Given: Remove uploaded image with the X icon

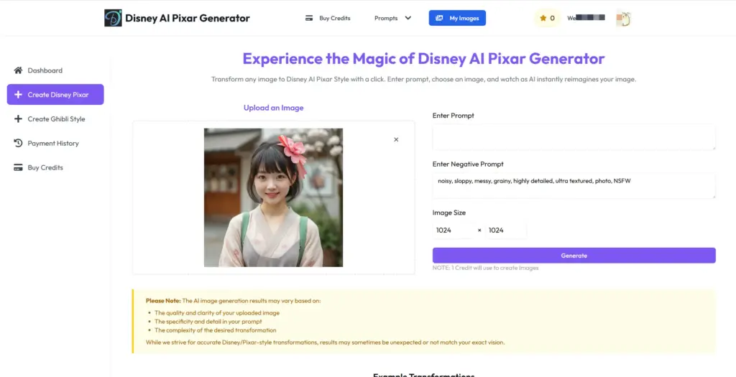Looking at the screenshot, I should tap(396, 139).
